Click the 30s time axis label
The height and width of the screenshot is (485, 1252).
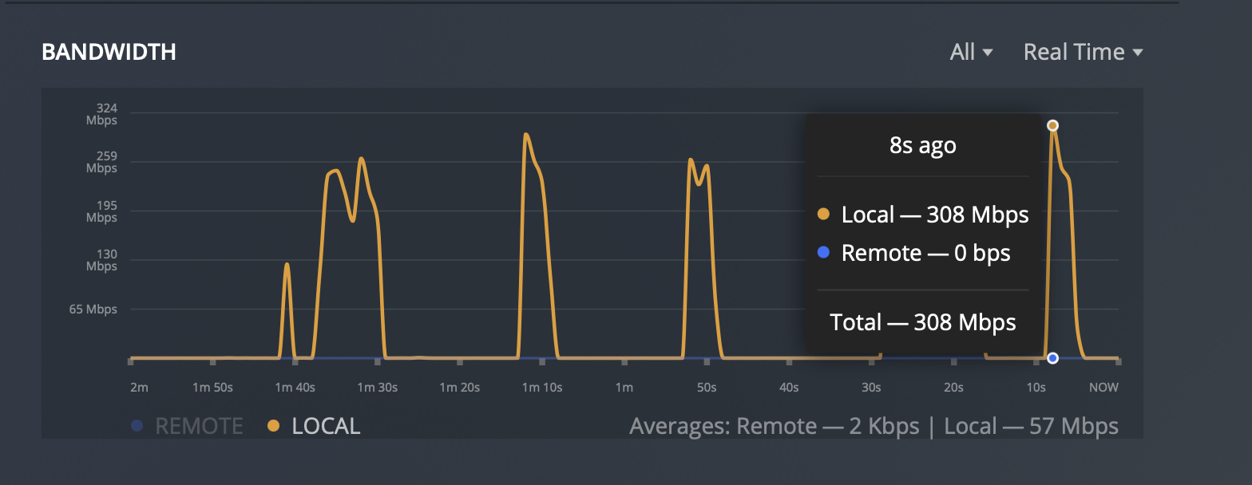point(871,388)
